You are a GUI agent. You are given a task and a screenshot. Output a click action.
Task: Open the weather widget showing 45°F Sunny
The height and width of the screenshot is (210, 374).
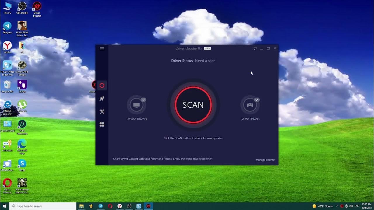tap(323, 206)
